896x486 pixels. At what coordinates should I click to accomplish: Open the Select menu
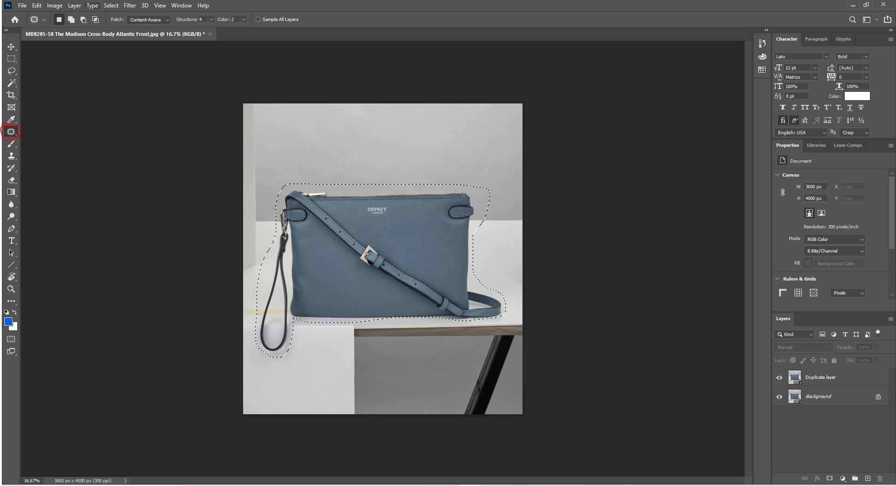pyautogui.click(x=111, y=6)
